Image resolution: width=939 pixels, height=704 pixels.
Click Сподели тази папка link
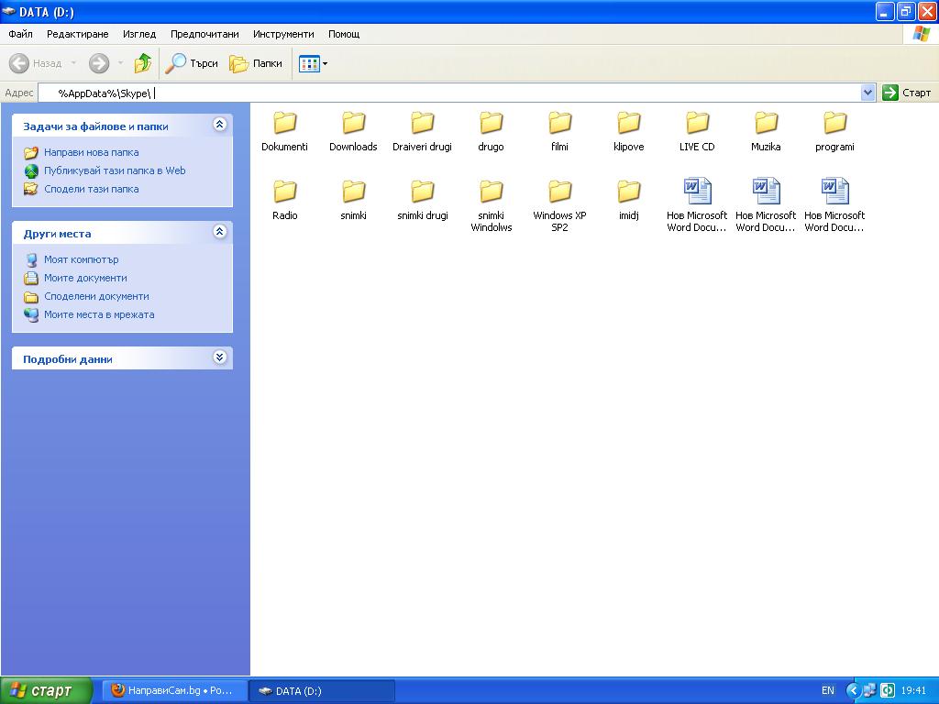(x=91, y=189)
